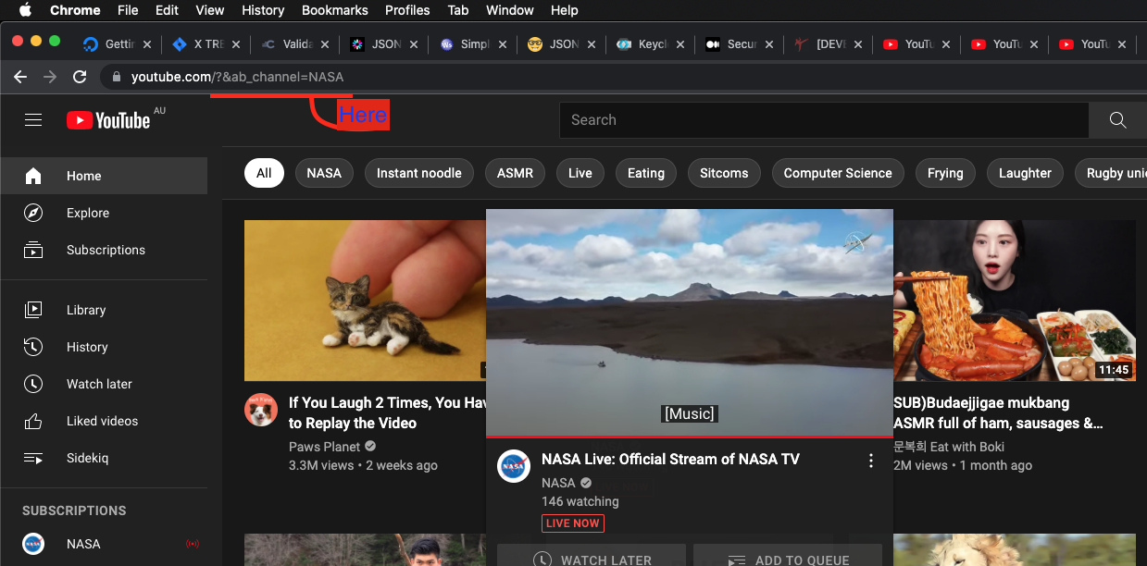Viewport: 1147px width, 566px height.
Task: Click the LIVE NOW badge
Action: point(573,523)
